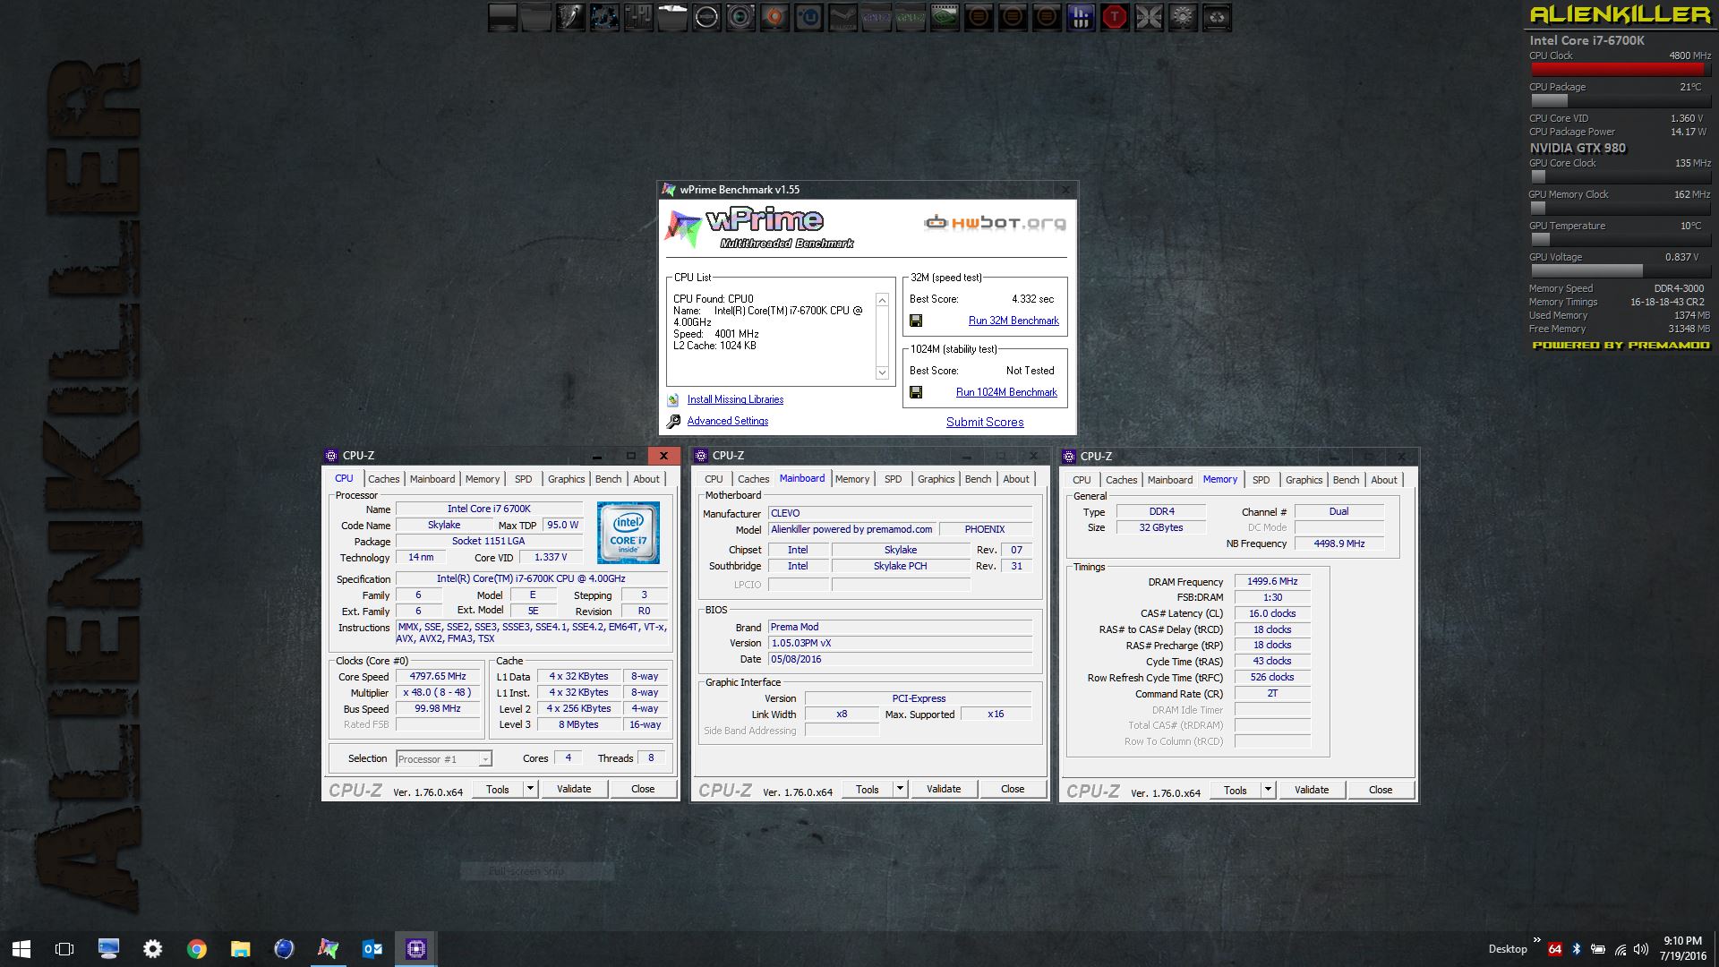Click the CPU-Z taskbar icon

pyautogui.click(x=416, y=949)
